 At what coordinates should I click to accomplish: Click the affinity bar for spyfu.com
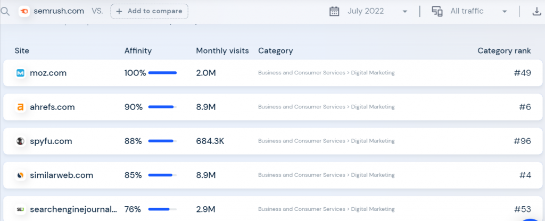click(163, 141)
